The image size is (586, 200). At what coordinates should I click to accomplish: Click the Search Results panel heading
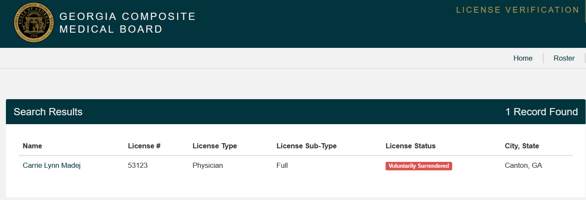coord(48,112)
